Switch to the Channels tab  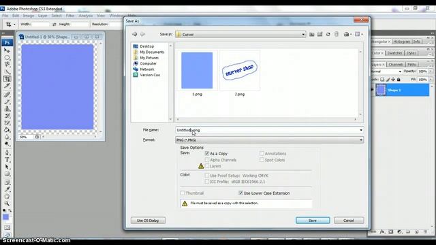(x=395, y=65)
